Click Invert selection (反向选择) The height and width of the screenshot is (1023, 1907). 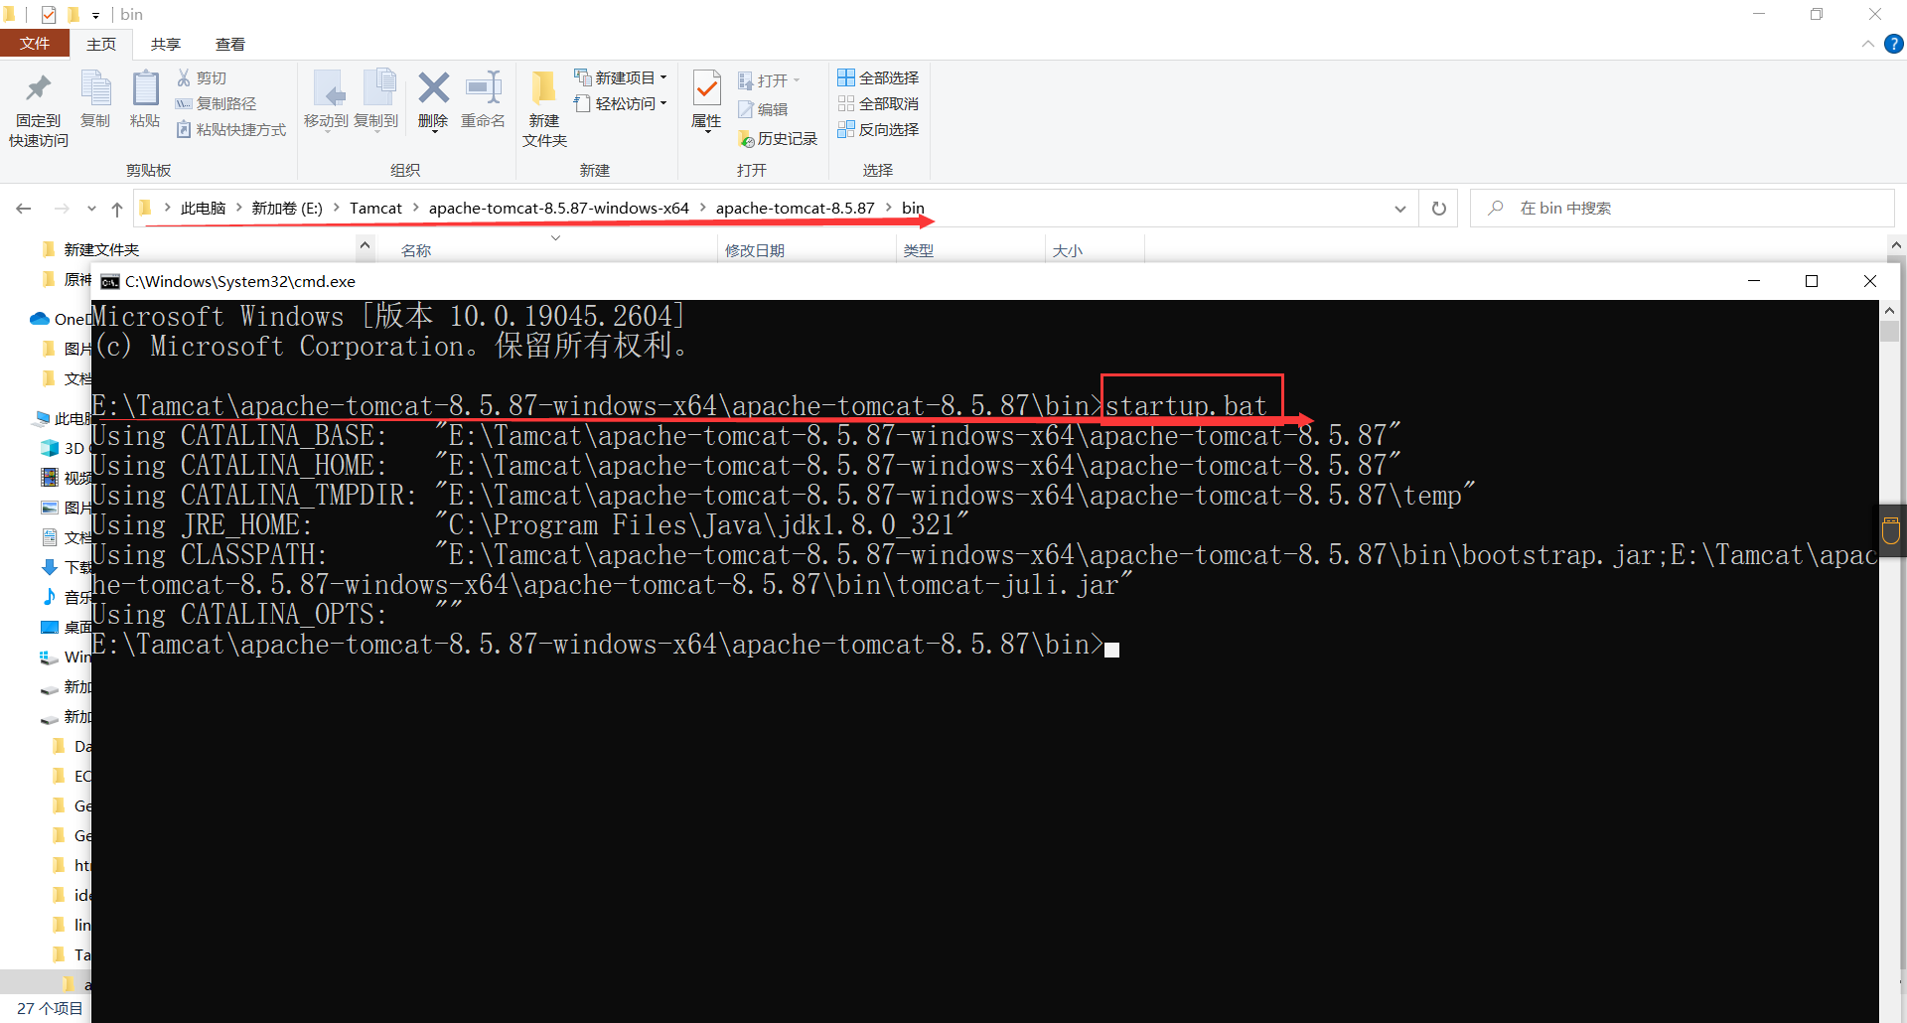click(878, 129)
